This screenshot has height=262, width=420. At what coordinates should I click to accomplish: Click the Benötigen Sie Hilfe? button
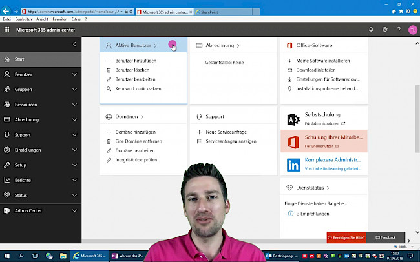(346, 237)
